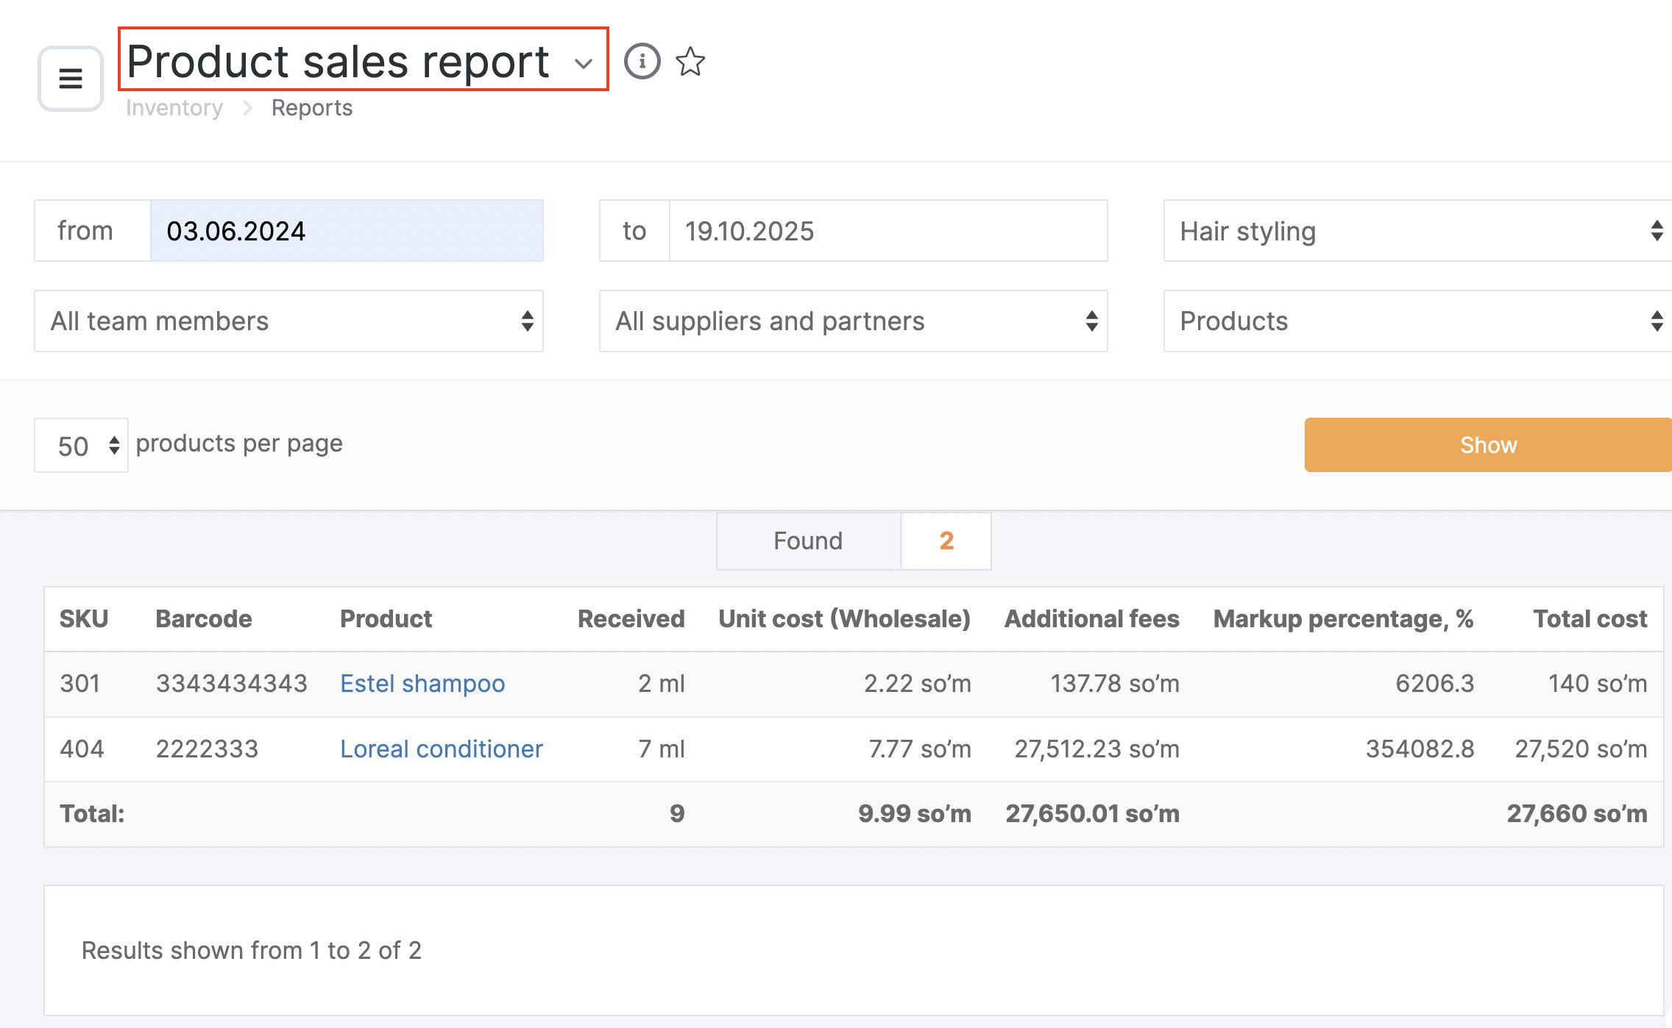
Task: Open the Hair styling category dropdown
Action: (1417, 231)
